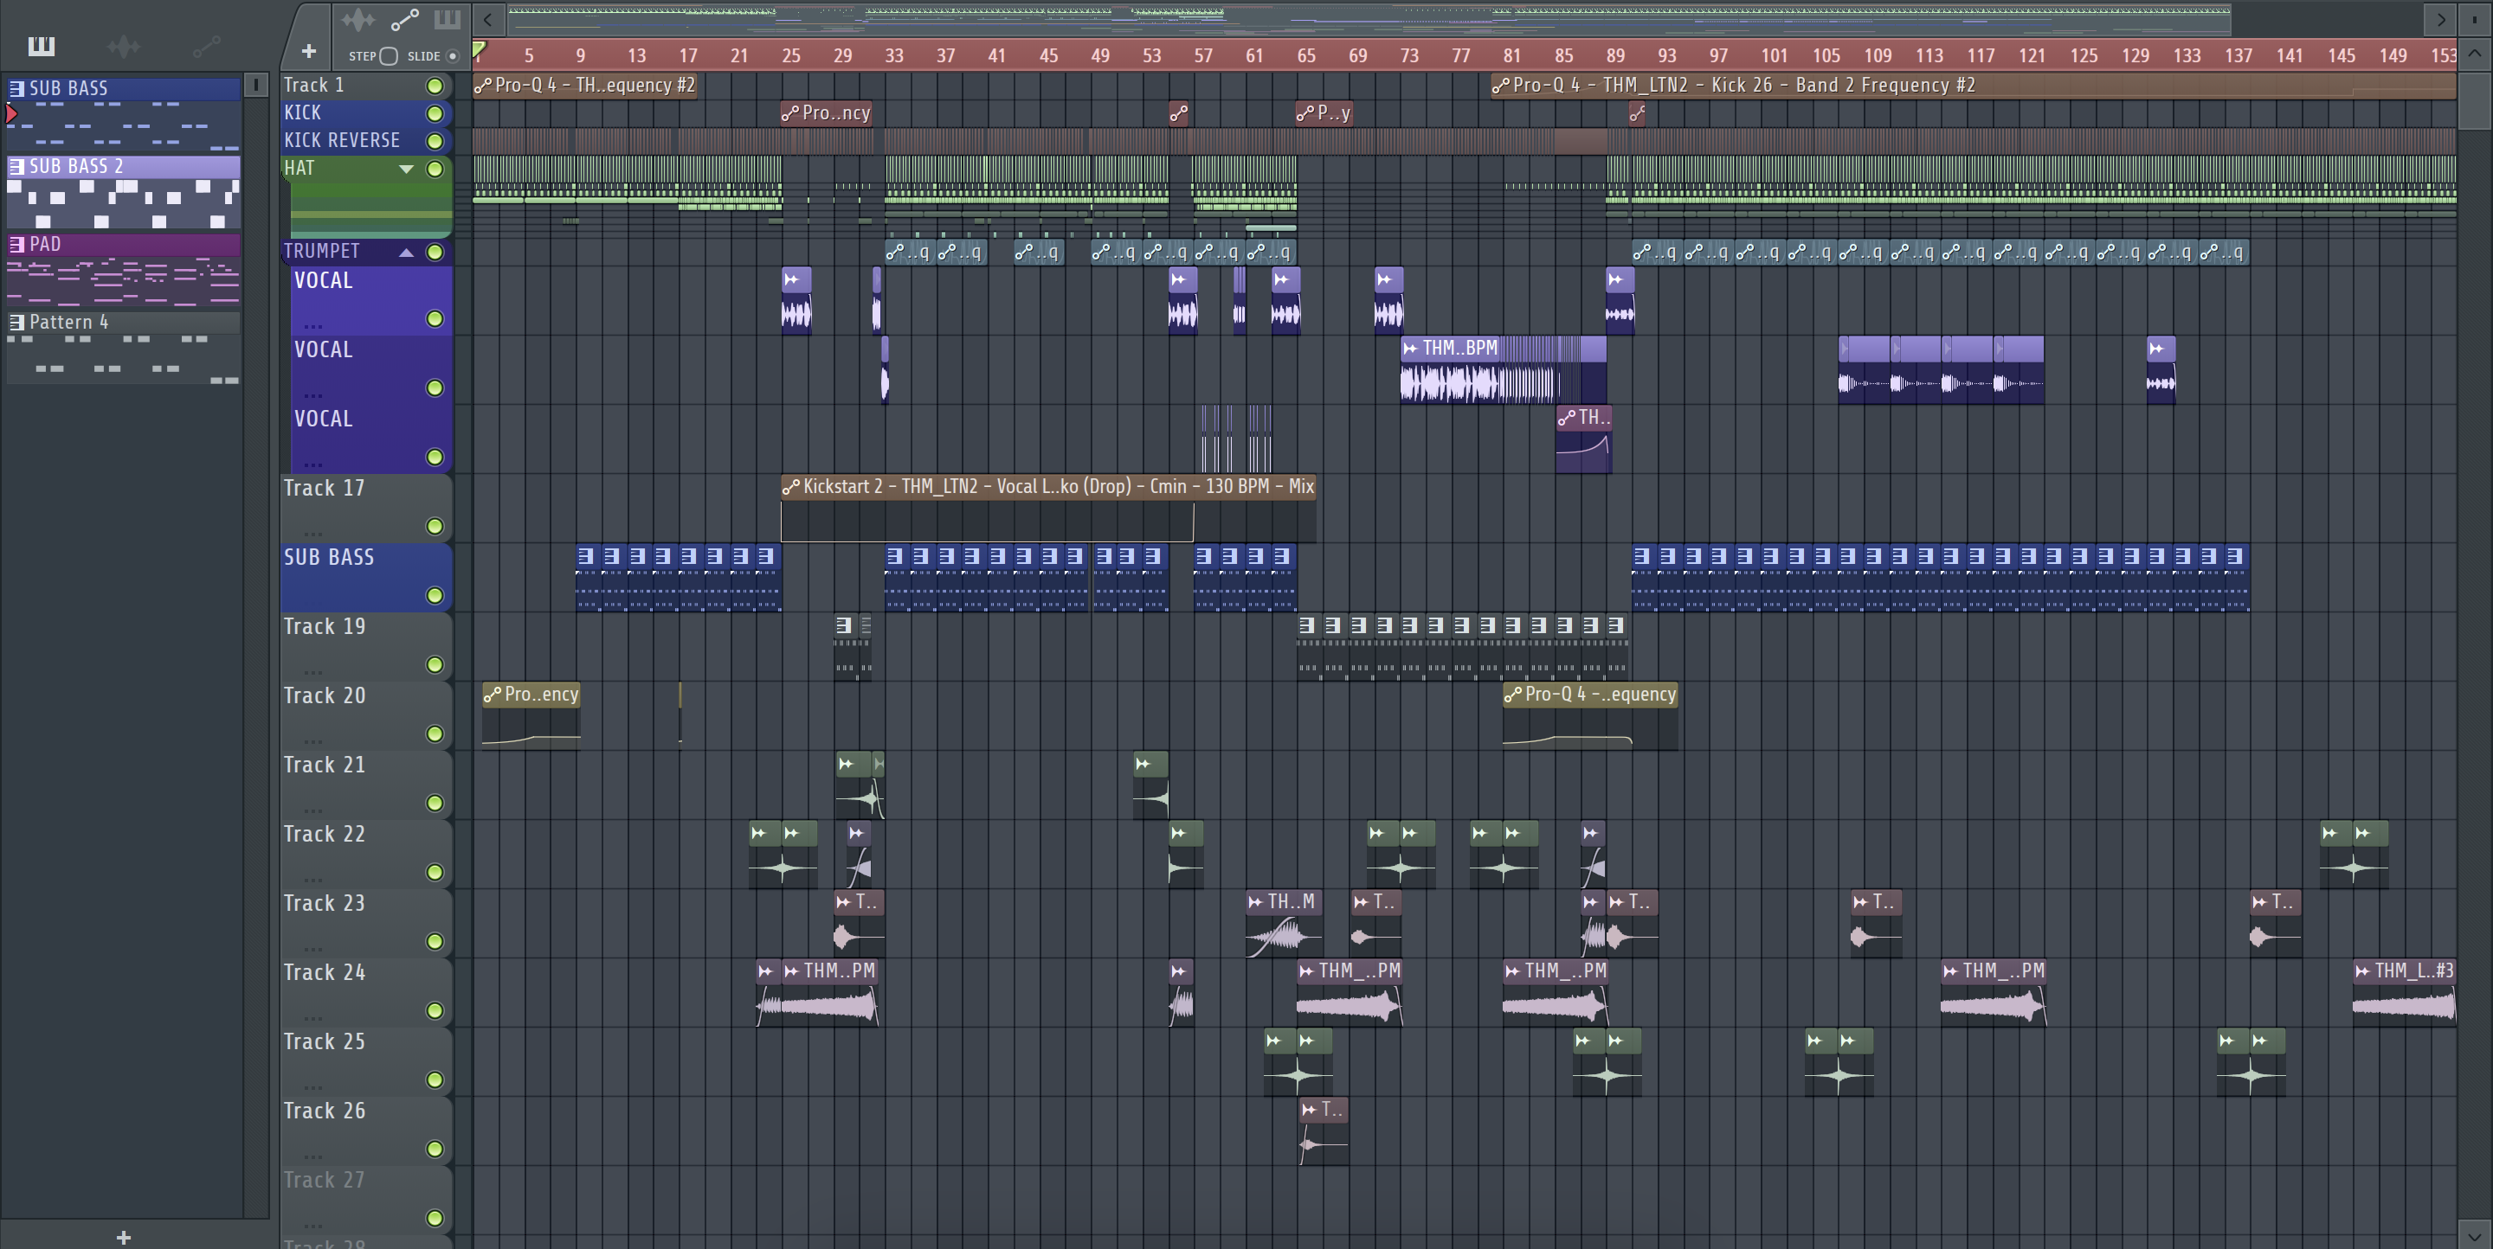Viewport: 2493px width, 1249px height.
Task: Mute the HAT track
Action: 435,170
